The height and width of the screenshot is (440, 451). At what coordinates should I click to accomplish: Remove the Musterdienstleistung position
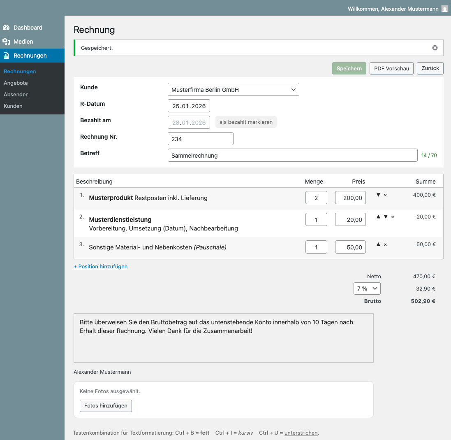pyautogui.click(x=393, y=217)
